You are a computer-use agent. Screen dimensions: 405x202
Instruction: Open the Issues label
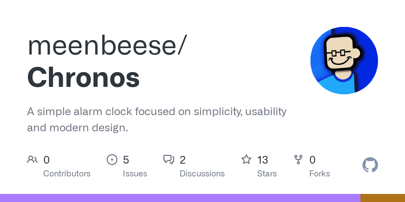[x=135, y=174]
